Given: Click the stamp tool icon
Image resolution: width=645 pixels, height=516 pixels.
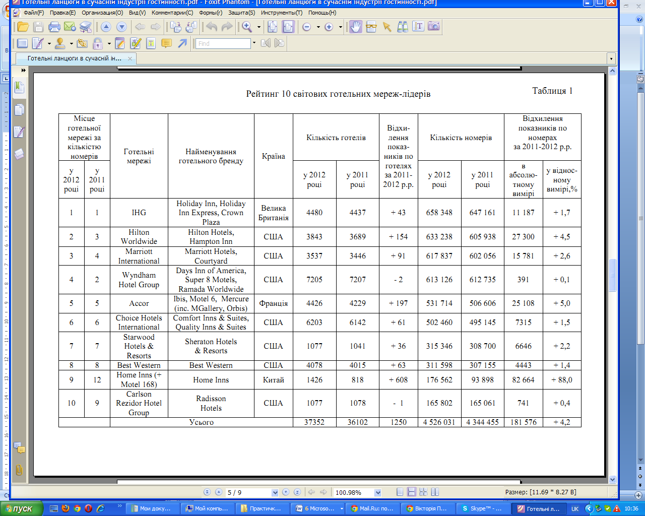Looking at the screenshot, I should click(60, 43).
